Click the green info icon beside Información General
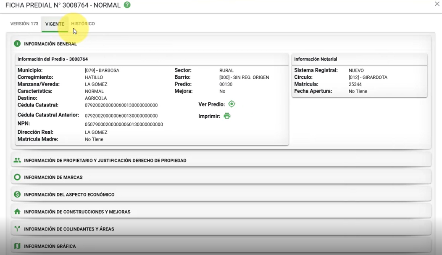Screen dimensions: 442x255 click(x=17, y=44)
